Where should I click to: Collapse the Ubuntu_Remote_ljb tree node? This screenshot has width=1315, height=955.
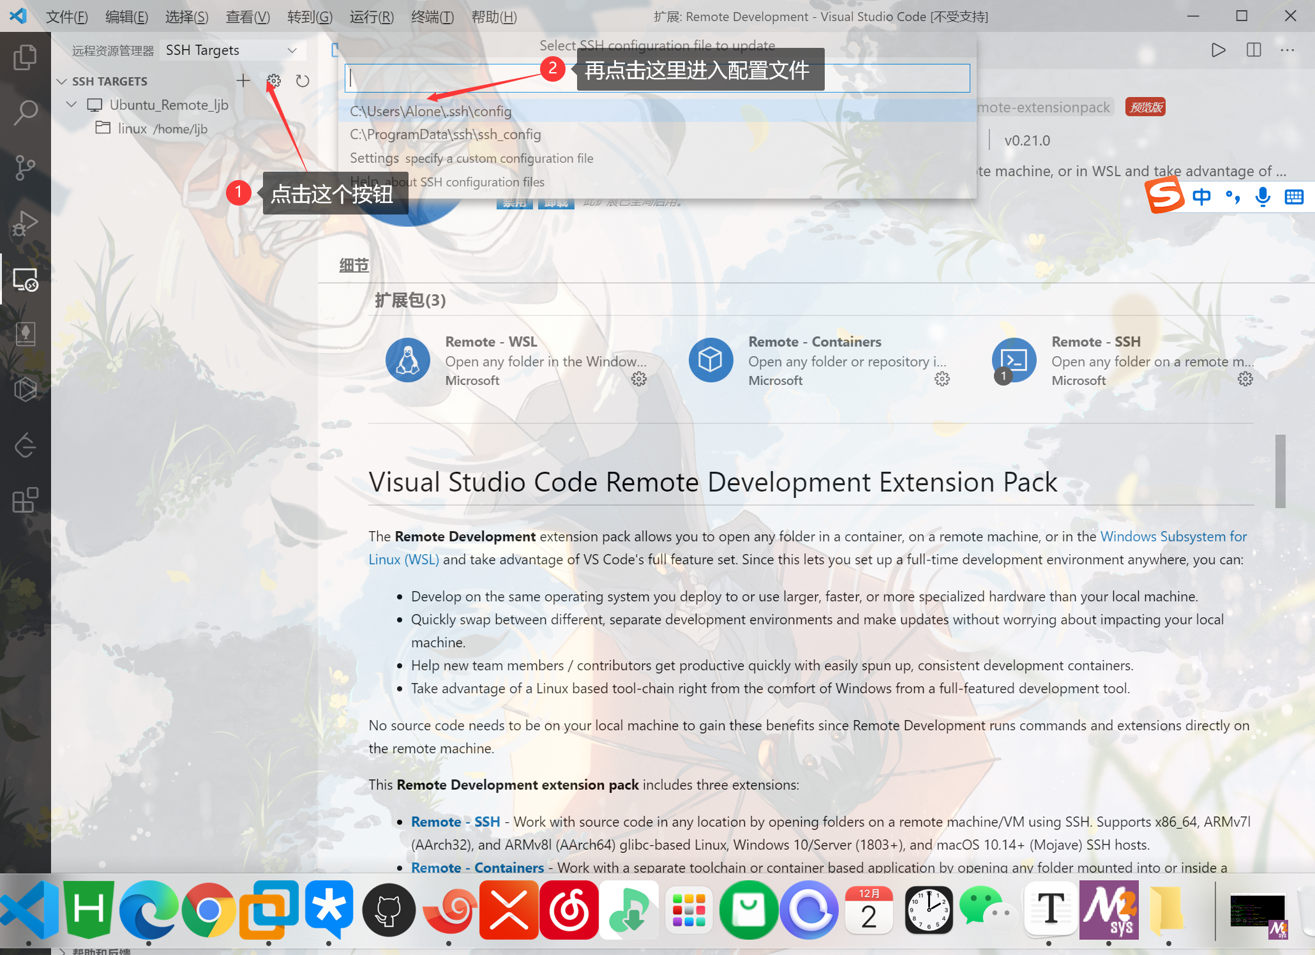71,105
